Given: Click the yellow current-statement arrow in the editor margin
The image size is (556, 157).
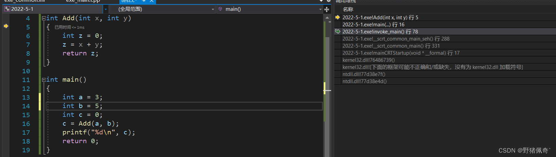Looking at the screenshot, I should (x=6, y=26).
